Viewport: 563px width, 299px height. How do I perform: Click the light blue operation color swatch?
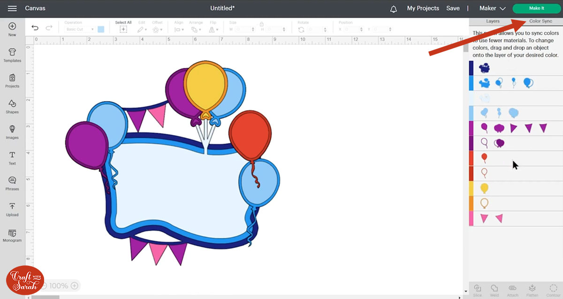(101, 29)
